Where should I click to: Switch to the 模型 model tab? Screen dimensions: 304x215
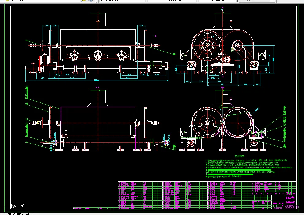14,214
